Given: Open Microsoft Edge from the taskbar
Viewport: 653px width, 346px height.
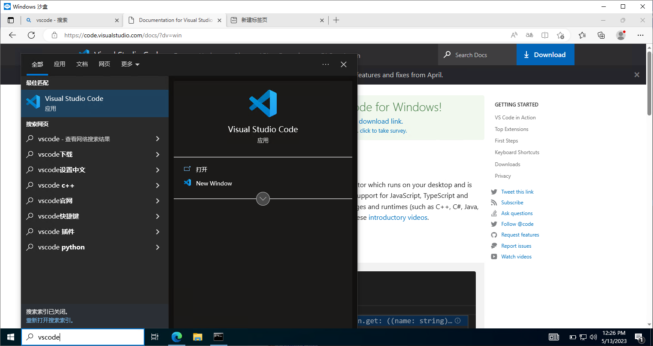Looking at the screenshot, I should 177,337.
